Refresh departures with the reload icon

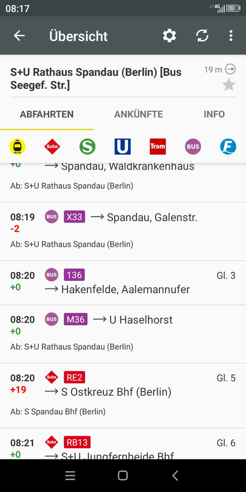pyautogui.click(x=202, y=36)
